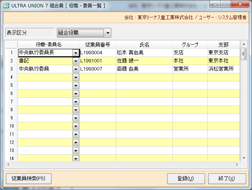Click the 終了(X) exit button

227,179
